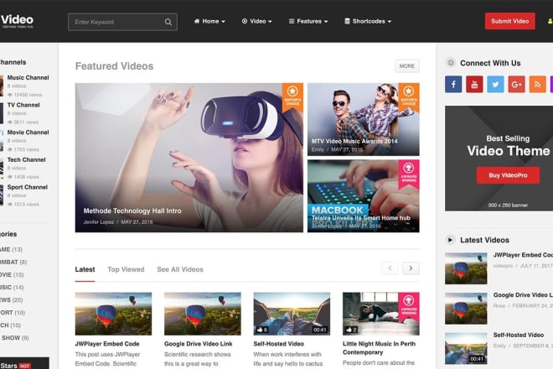
Task: Switch to the Latest tab
Action: tap(85, 269)
